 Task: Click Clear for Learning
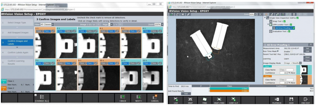pyautogui.click(x=307, y=60)
